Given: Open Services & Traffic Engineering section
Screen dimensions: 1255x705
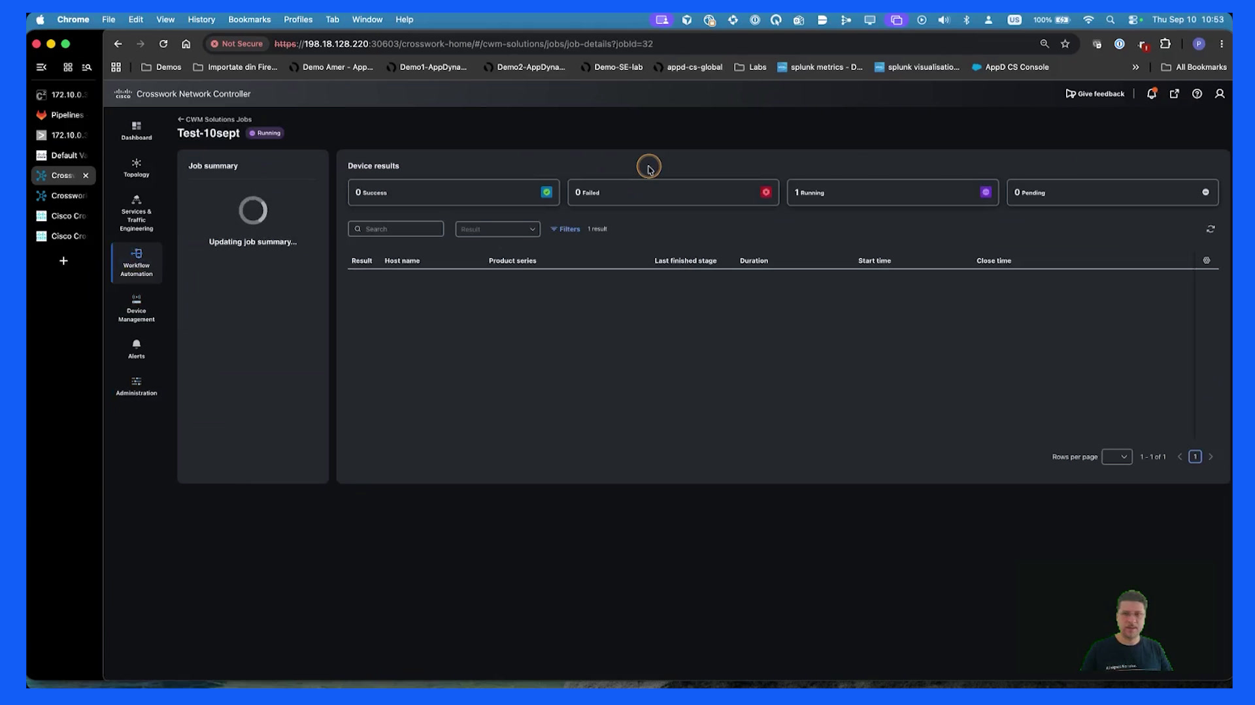Looking at the screenshot, I should click(x=136, y=213).
